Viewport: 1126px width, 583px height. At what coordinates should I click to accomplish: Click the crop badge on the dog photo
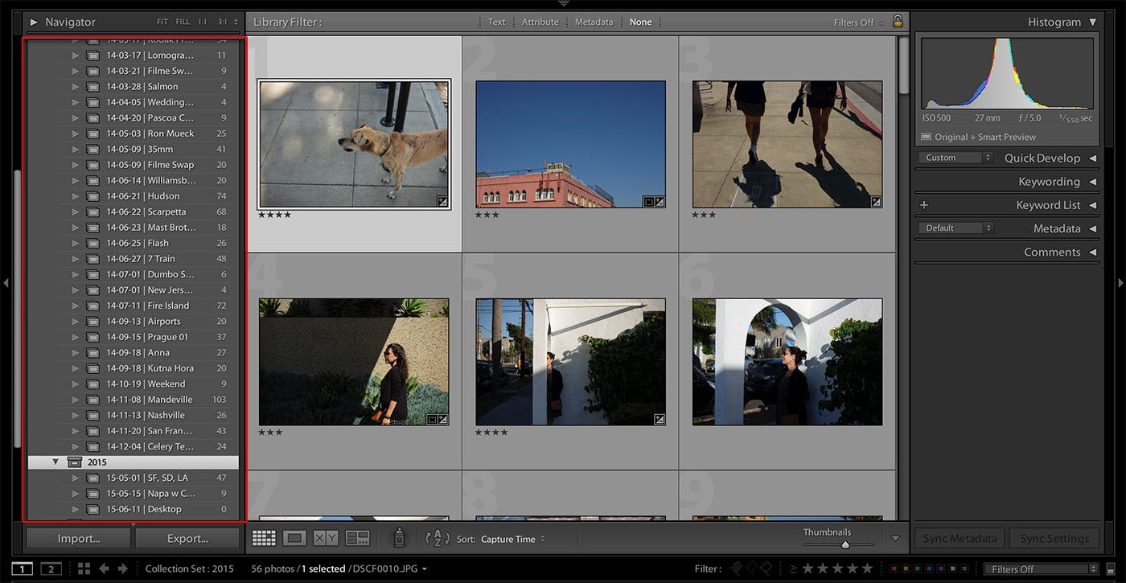coord(442,202)
